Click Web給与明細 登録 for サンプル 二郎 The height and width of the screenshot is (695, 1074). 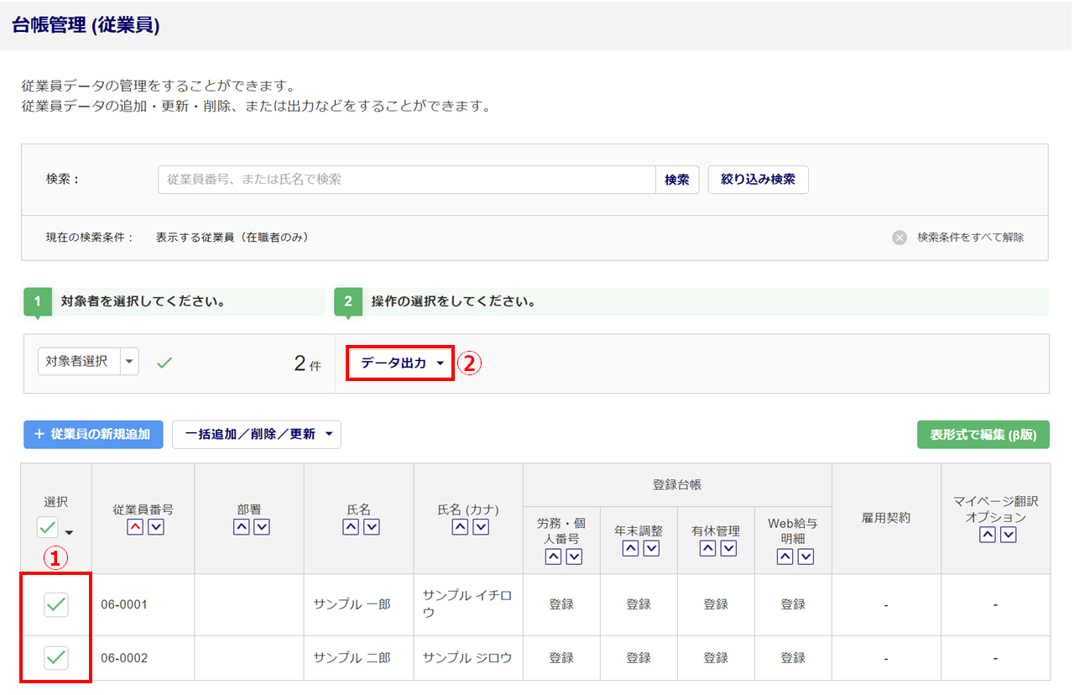[793, 658]
